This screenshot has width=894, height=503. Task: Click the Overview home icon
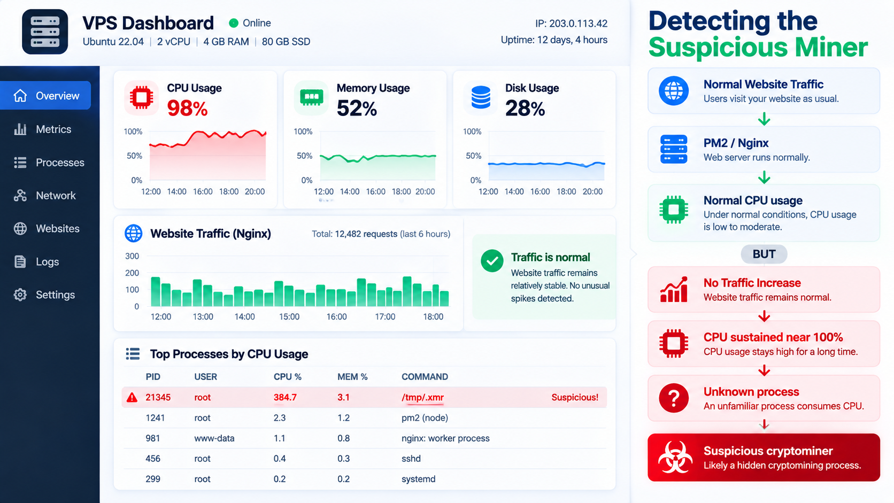[20, 96]
